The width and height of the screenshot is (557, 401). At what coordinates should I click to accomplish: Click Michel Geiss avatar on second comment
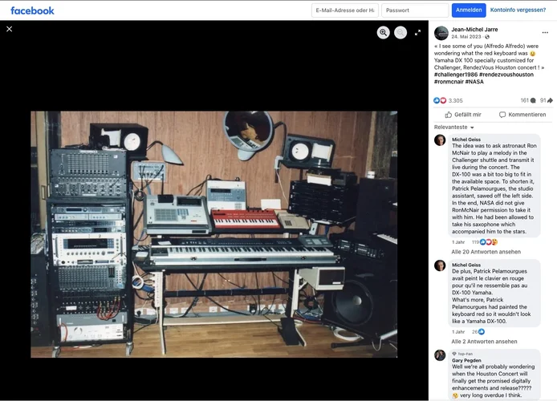point(440,265)
